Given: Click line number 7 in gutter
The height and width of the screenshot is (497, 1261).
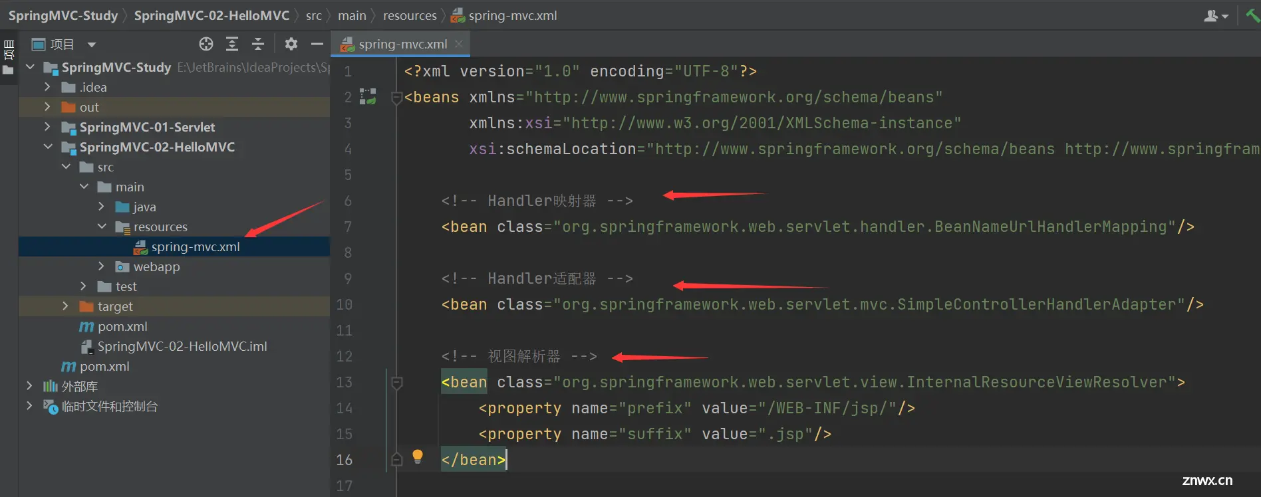Looking at the screenshot, I should pos(348,227).
